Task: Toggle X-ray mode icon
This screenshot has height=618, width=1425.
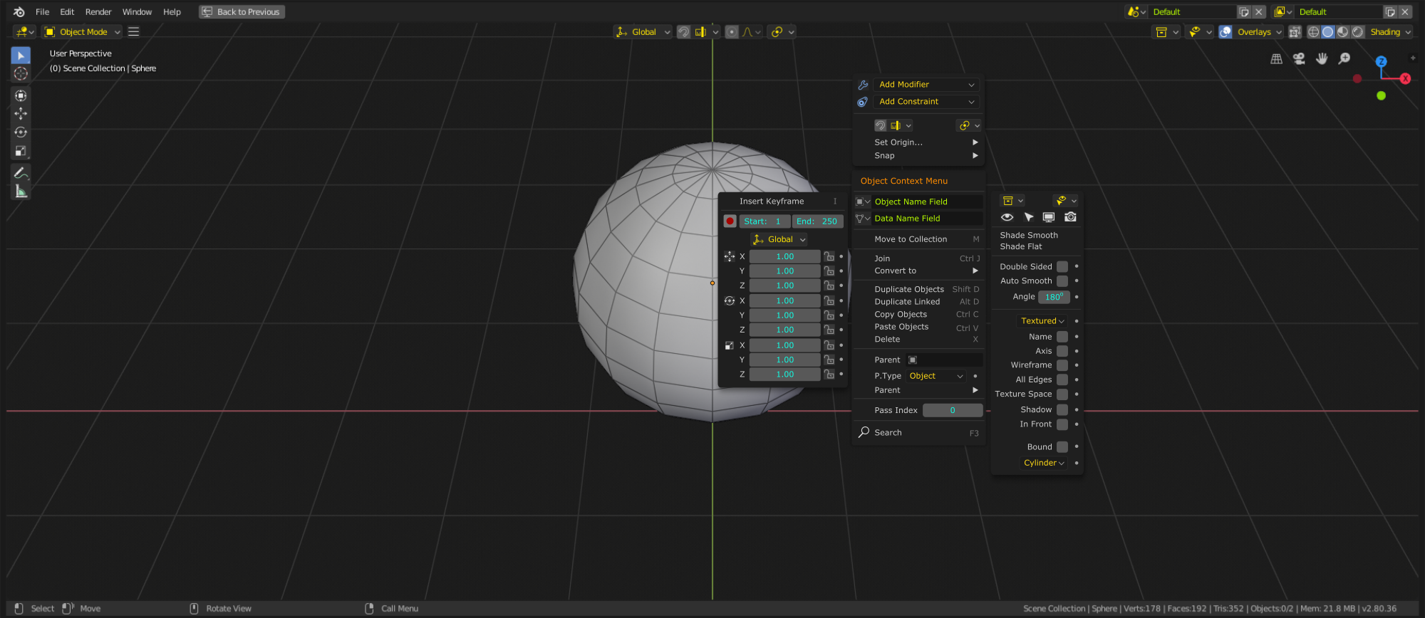Action: [x=1295, y=32]
